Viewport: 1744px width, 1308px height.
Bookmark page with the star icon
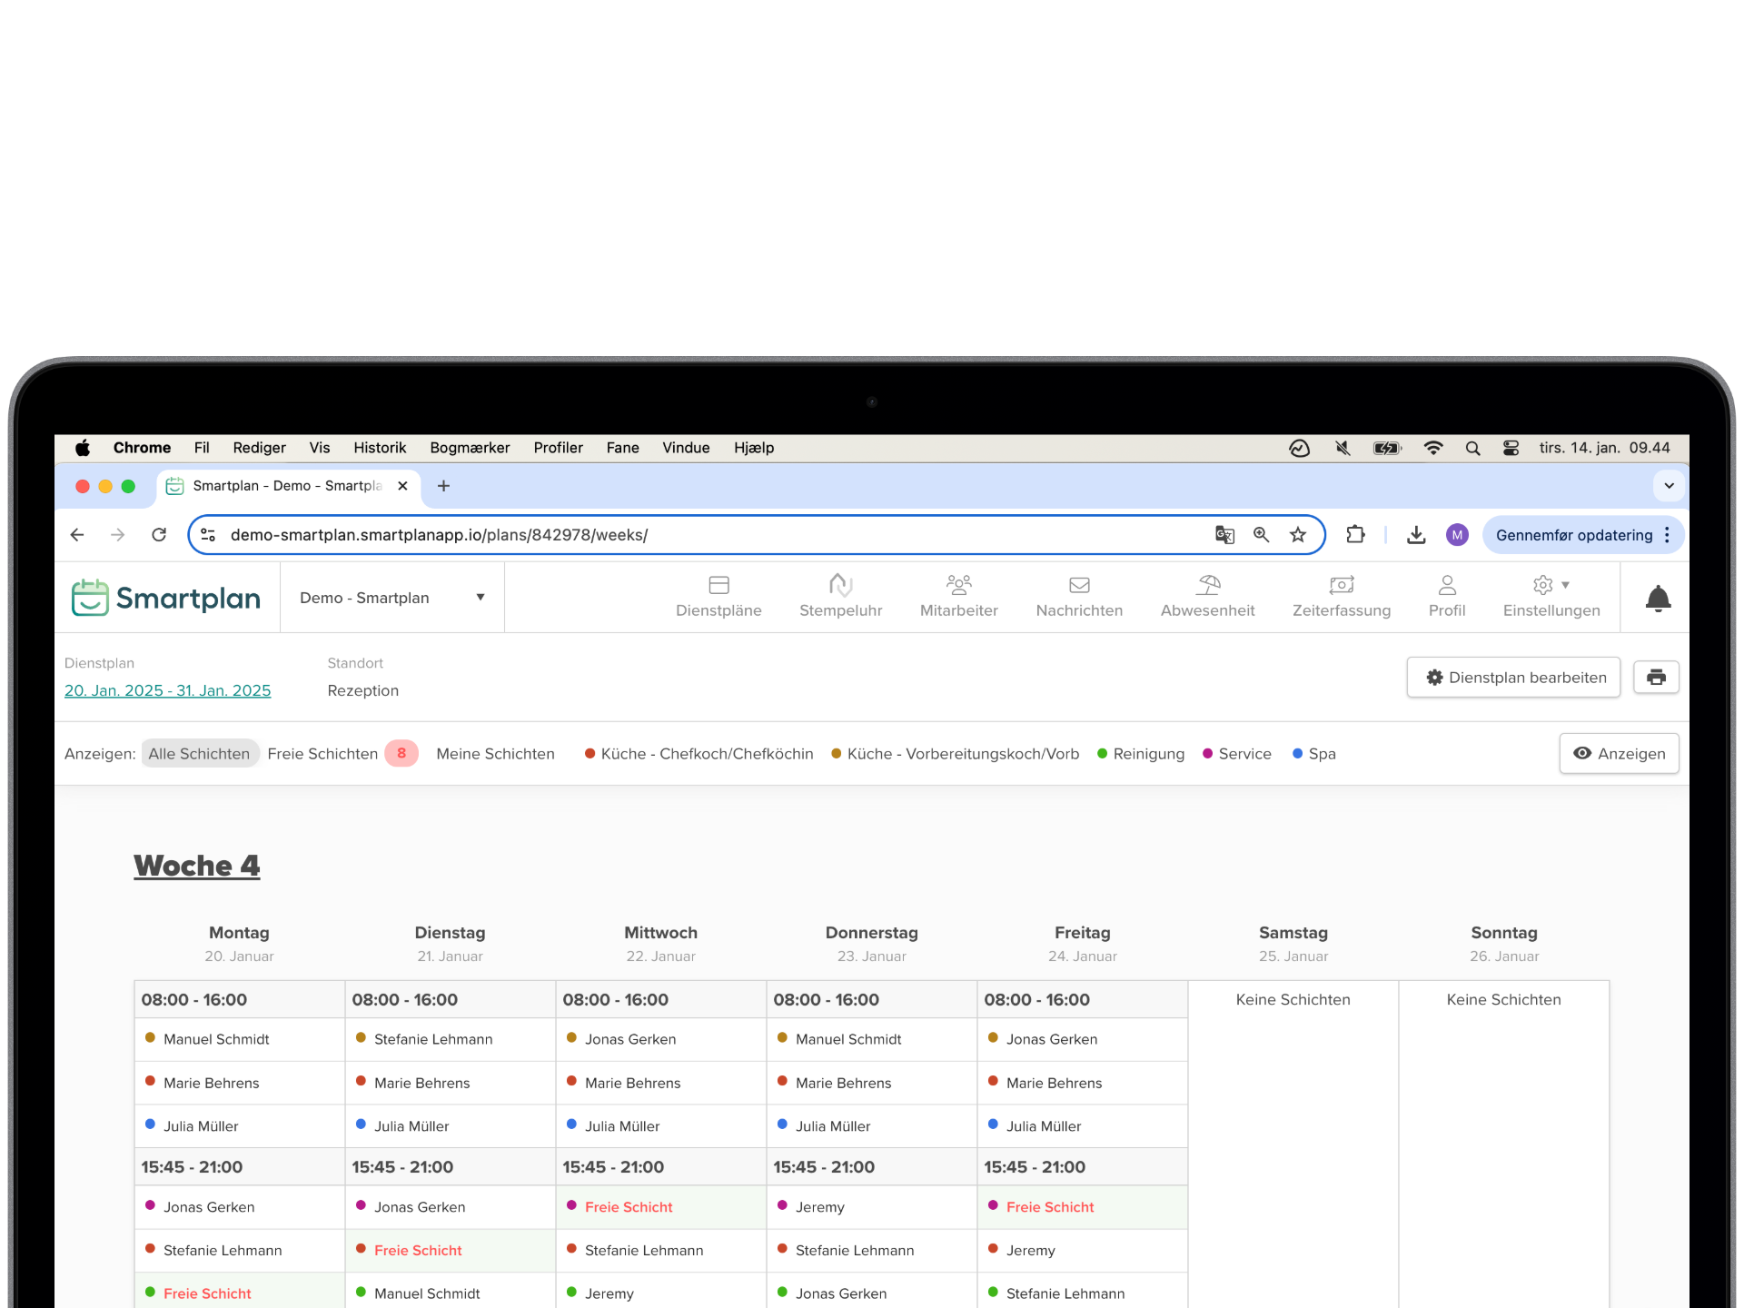click(x=1298, y=535)
